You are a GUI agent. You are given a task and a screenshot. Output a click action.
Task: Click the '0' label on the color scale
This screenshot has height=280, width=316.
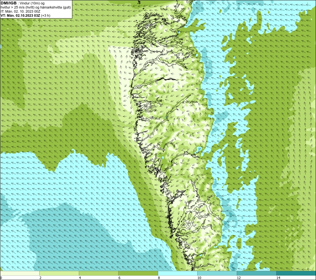[x=1, y=278]
